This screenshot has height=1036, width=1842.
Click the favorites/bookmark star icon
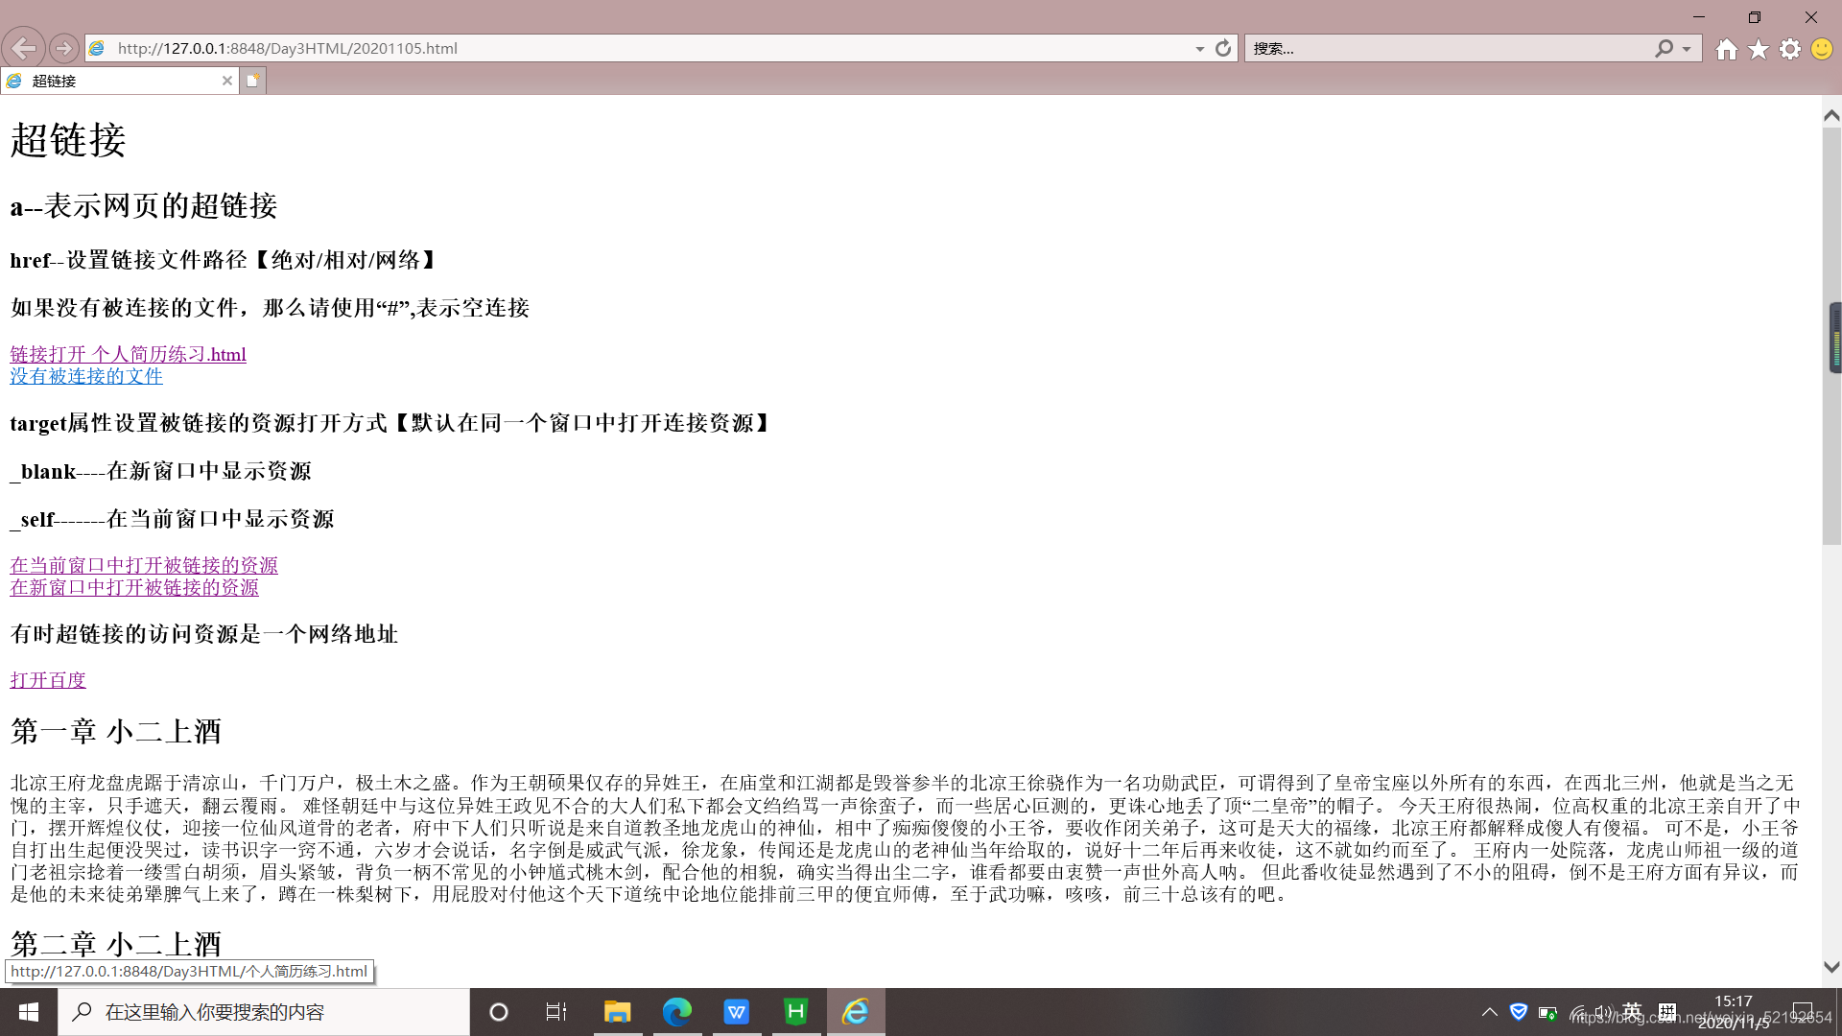[x=1759, y=49]
